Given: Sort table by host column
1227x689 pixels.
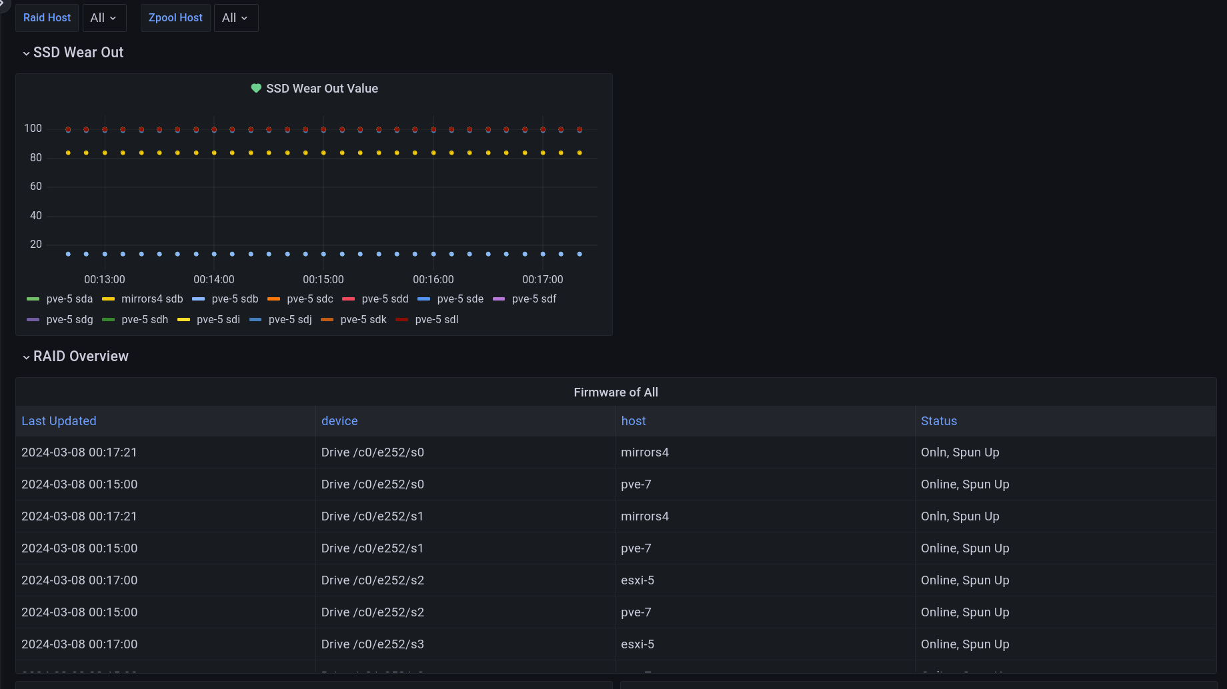Looking at the screenshot, I should pyautogui.click(x=634, y=421).
